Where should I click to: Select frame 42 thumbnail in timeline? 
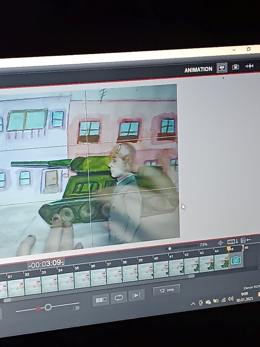[191, 265]
